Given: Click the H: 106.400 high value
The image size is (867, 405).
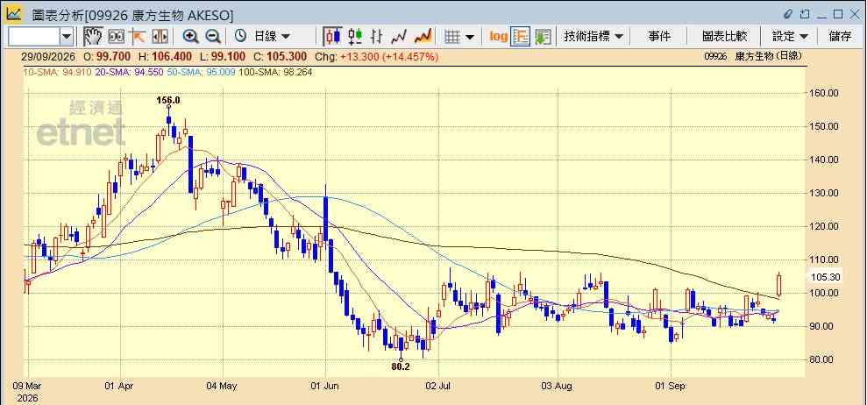Looking at the screenshot, I should coord(166,56).
